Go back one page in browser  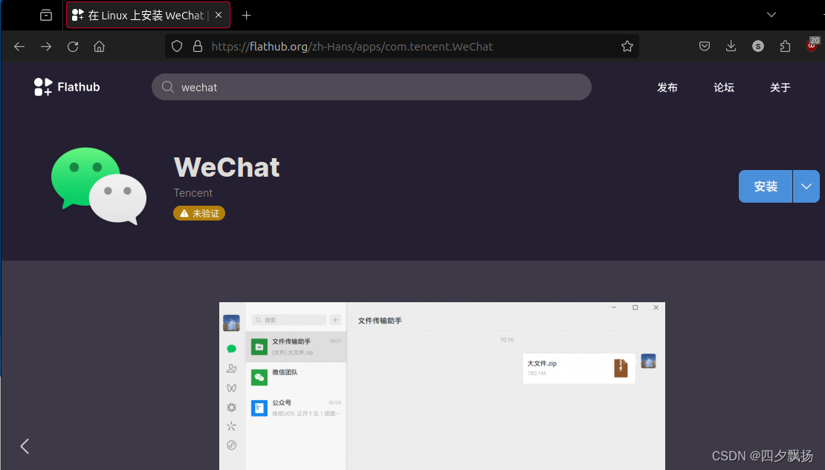[19, 47]
